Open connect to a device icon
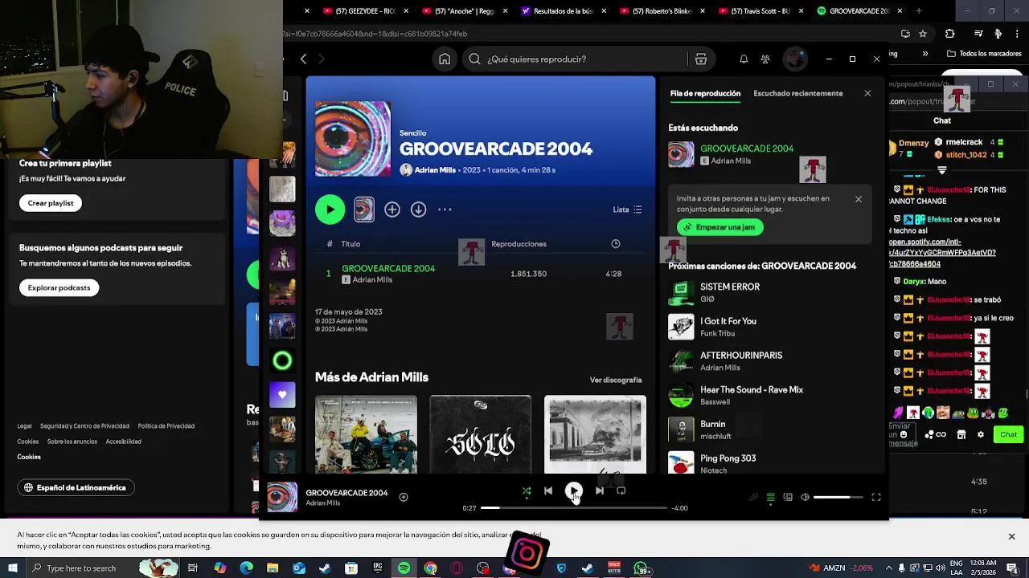Image resolution: width=1029 pixels, height=578 pixels. 788,498
